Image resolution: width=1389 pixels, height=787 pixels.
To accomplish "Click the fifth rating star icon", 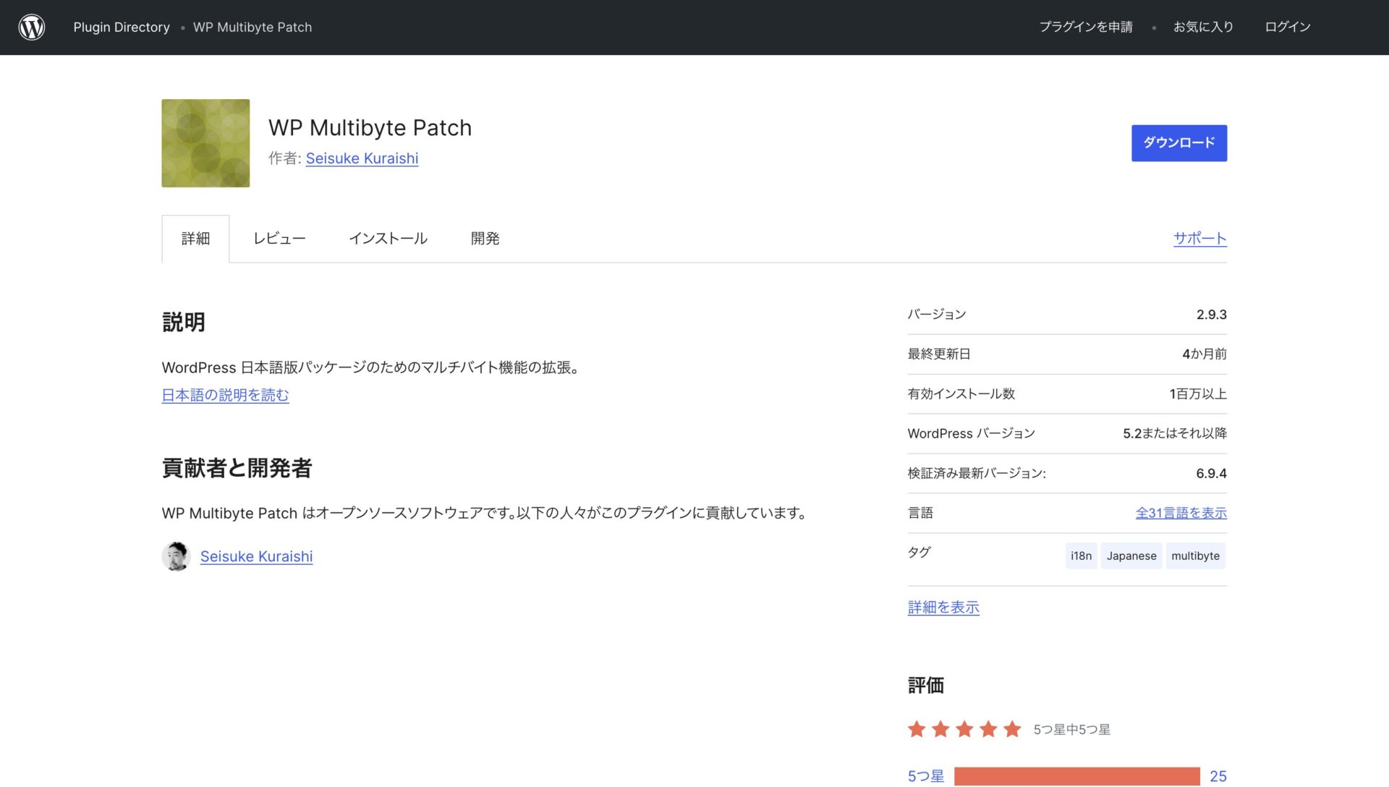I will tap(1012, 729).
